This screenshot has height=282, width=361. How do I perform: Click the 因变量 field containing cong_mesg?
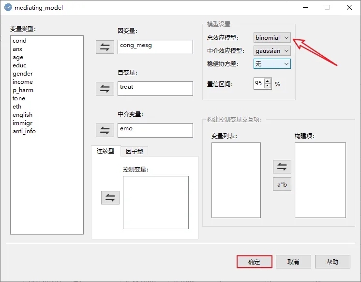[x=155, y=47]
